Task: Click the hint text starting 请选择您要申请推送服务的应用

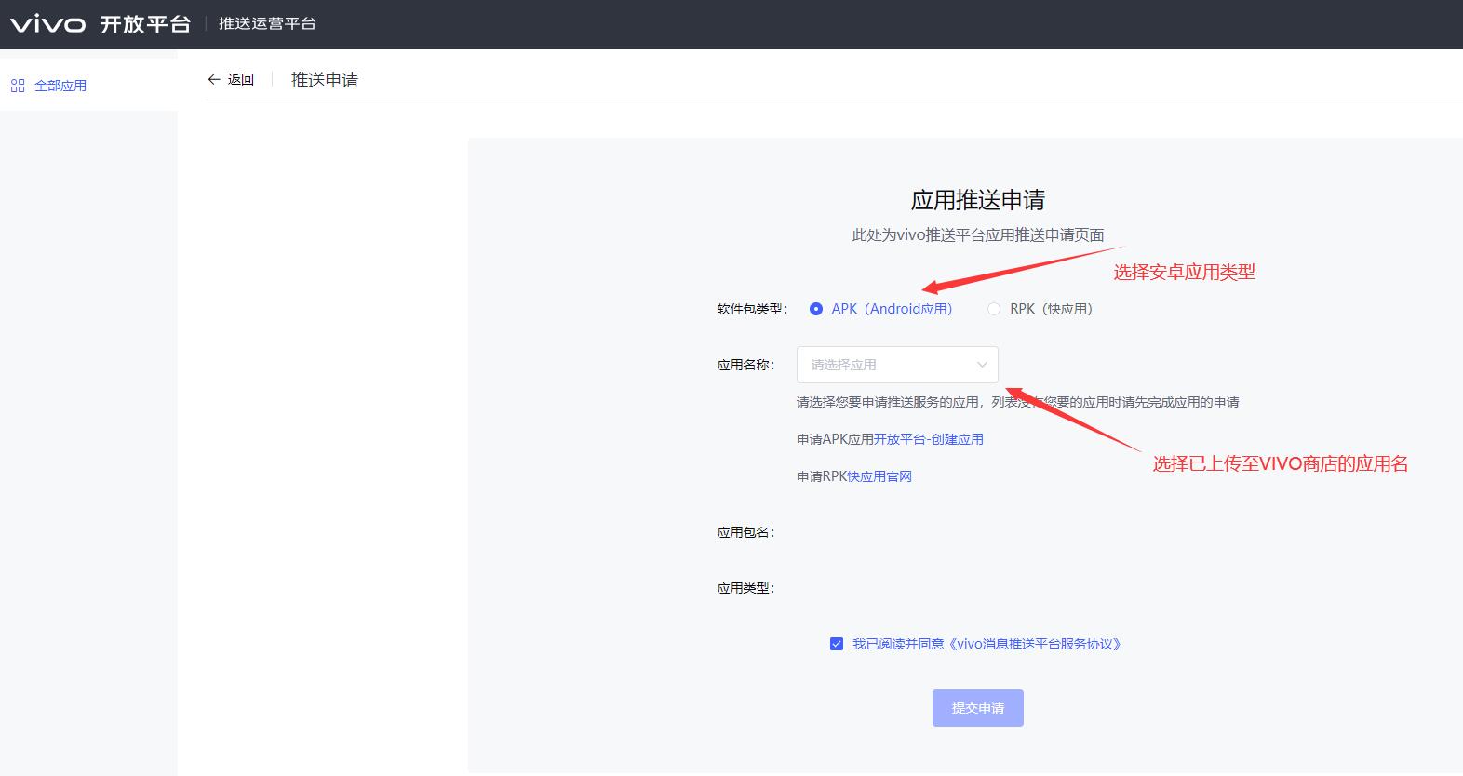Action: pyautogui.click(x=1018, y=402)
